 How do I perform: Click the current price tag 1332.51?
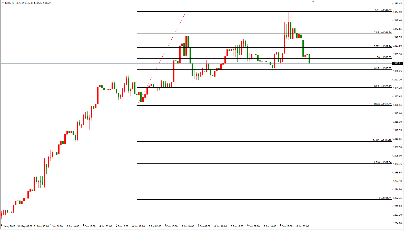pyautogui.click(x=397, y=63)
